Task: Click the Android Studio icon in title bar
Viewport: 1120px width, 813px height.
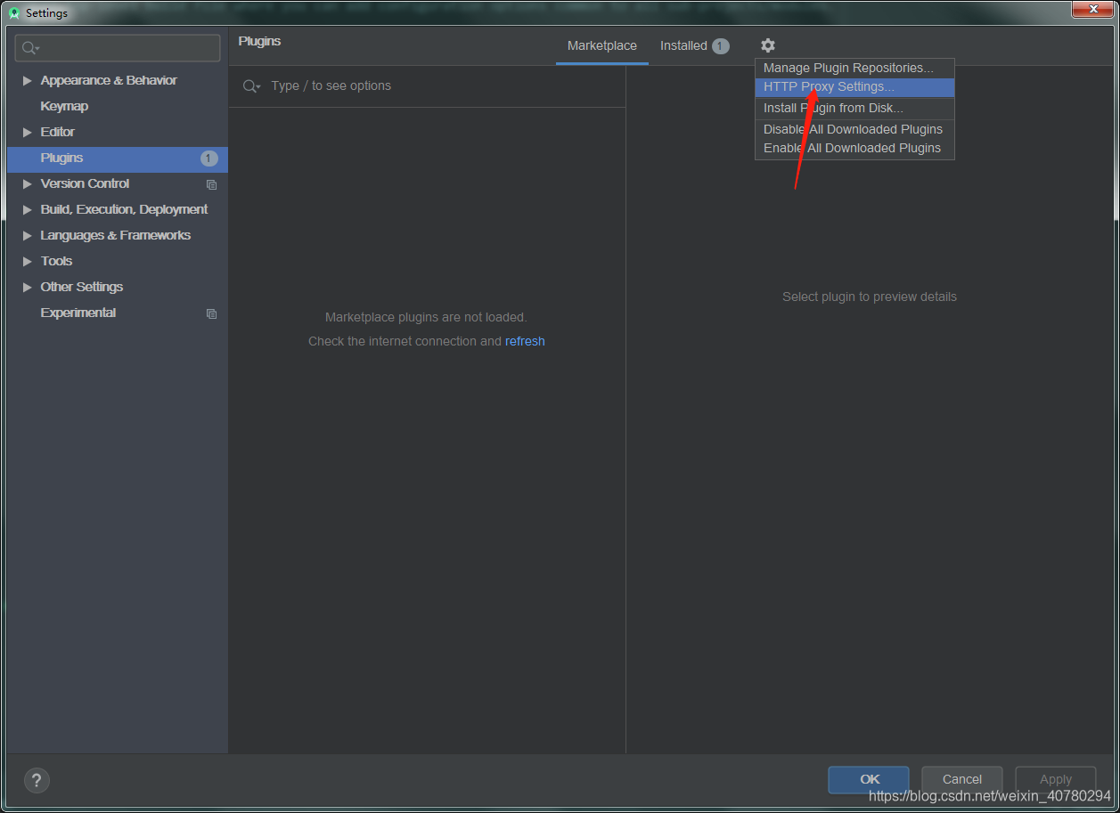Action: (x=14, y=13)
